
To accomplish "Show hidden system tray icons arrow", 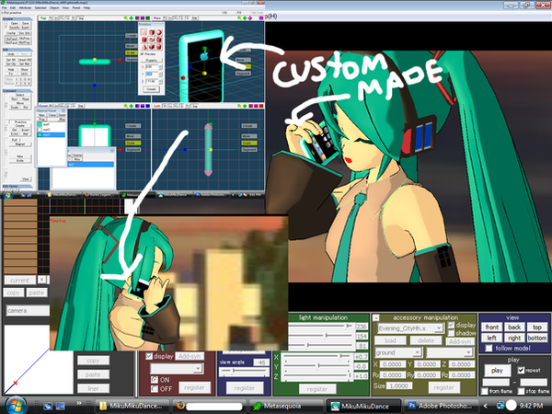I will point(486,406).
